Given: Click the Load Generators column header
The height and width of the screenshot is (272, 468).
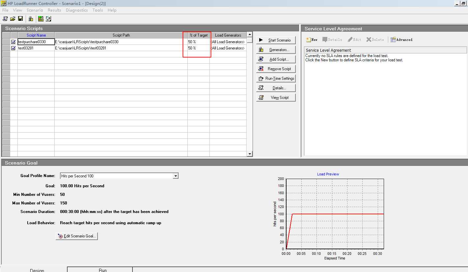Looking at the screenshot, I should (228, 35).
